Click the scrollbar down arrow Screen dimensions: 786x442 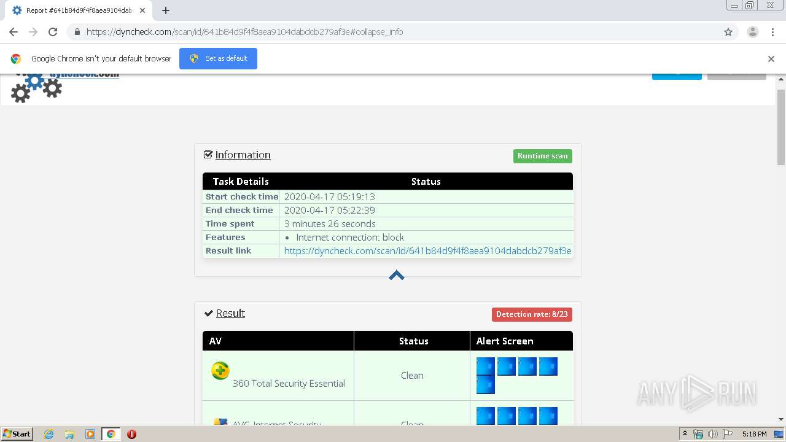tap(781, 419)
